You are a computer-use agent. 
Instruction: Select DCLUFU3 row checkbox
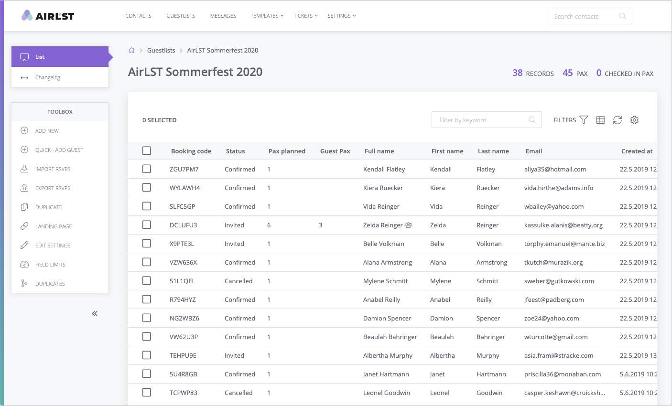point(147,224)
